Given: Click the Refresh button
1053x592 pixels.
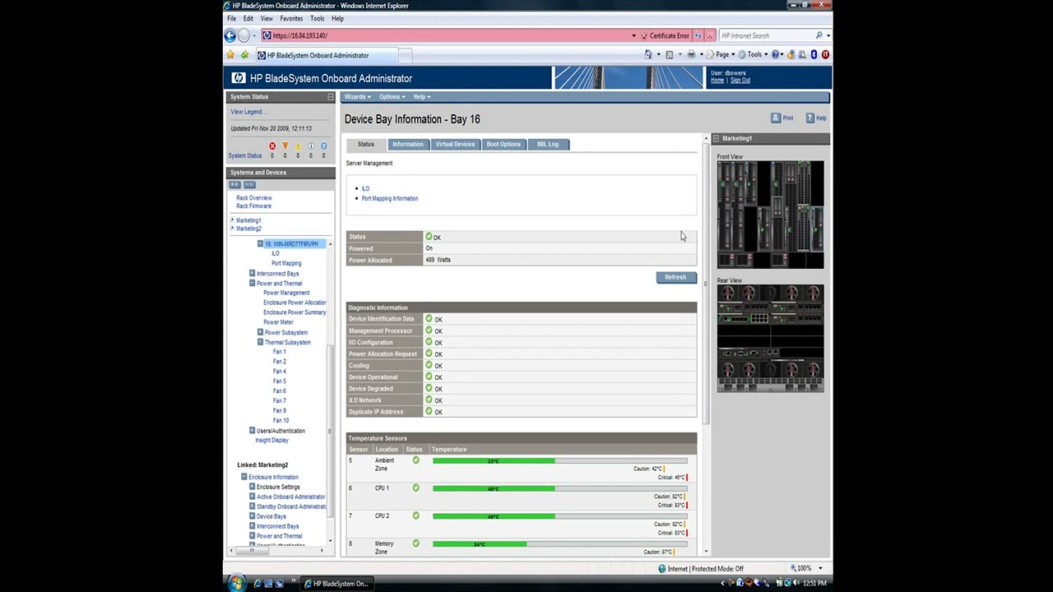Looking at the screenshot, I should (x=675, y=277).
